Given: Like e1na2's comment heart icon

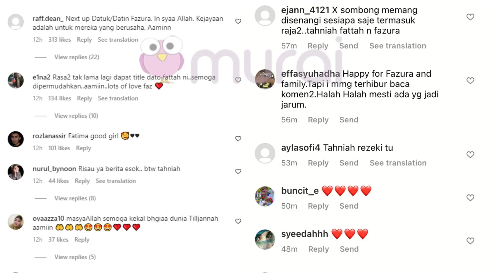Looking at the screenshot, I should 238,80.
